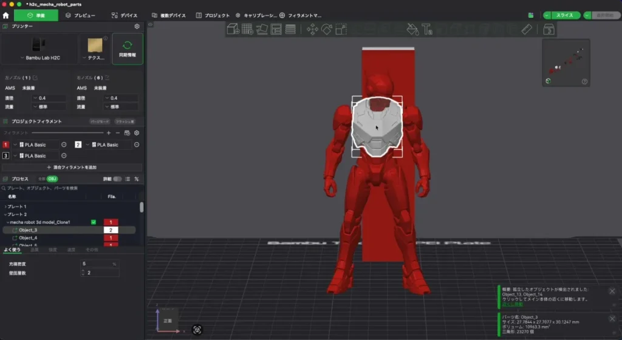The height and width of the screenshot is (340, 622).
Task: Collapse the sidebar with the panel arrow
Action: [151, 24]
